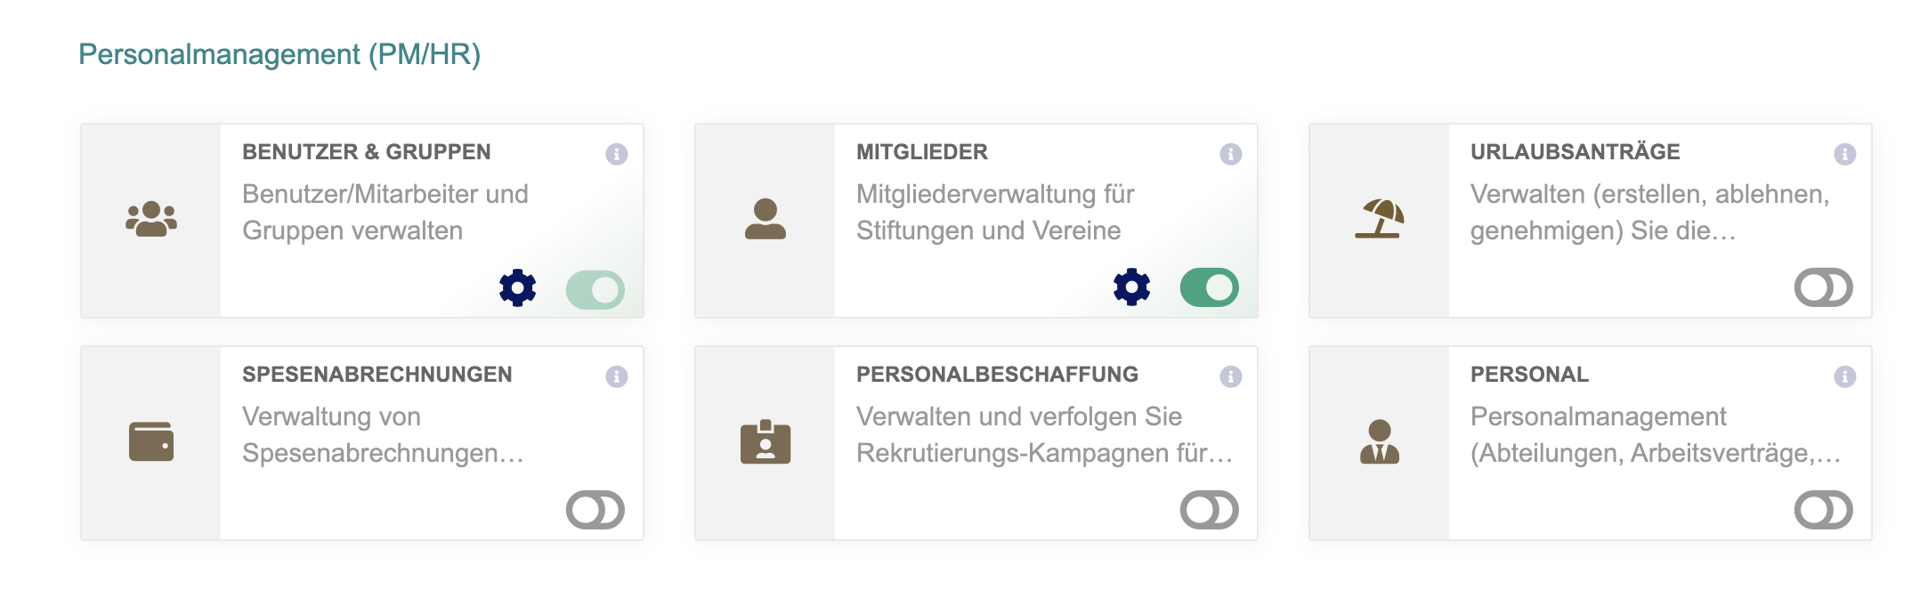Show info icon for Personalbeschaffung module

1231,376
